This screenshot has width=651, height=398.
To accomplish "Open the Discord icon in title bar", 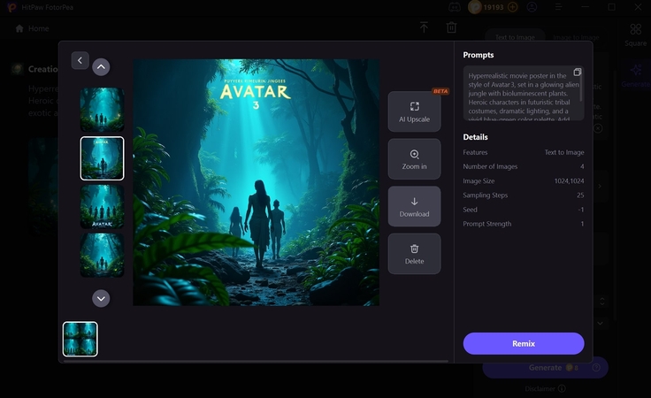I will tap(455, 7).
